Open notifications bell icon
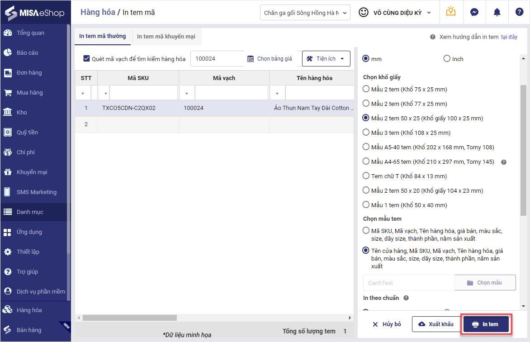Screen dimensions: 530x342 (497, 13)
